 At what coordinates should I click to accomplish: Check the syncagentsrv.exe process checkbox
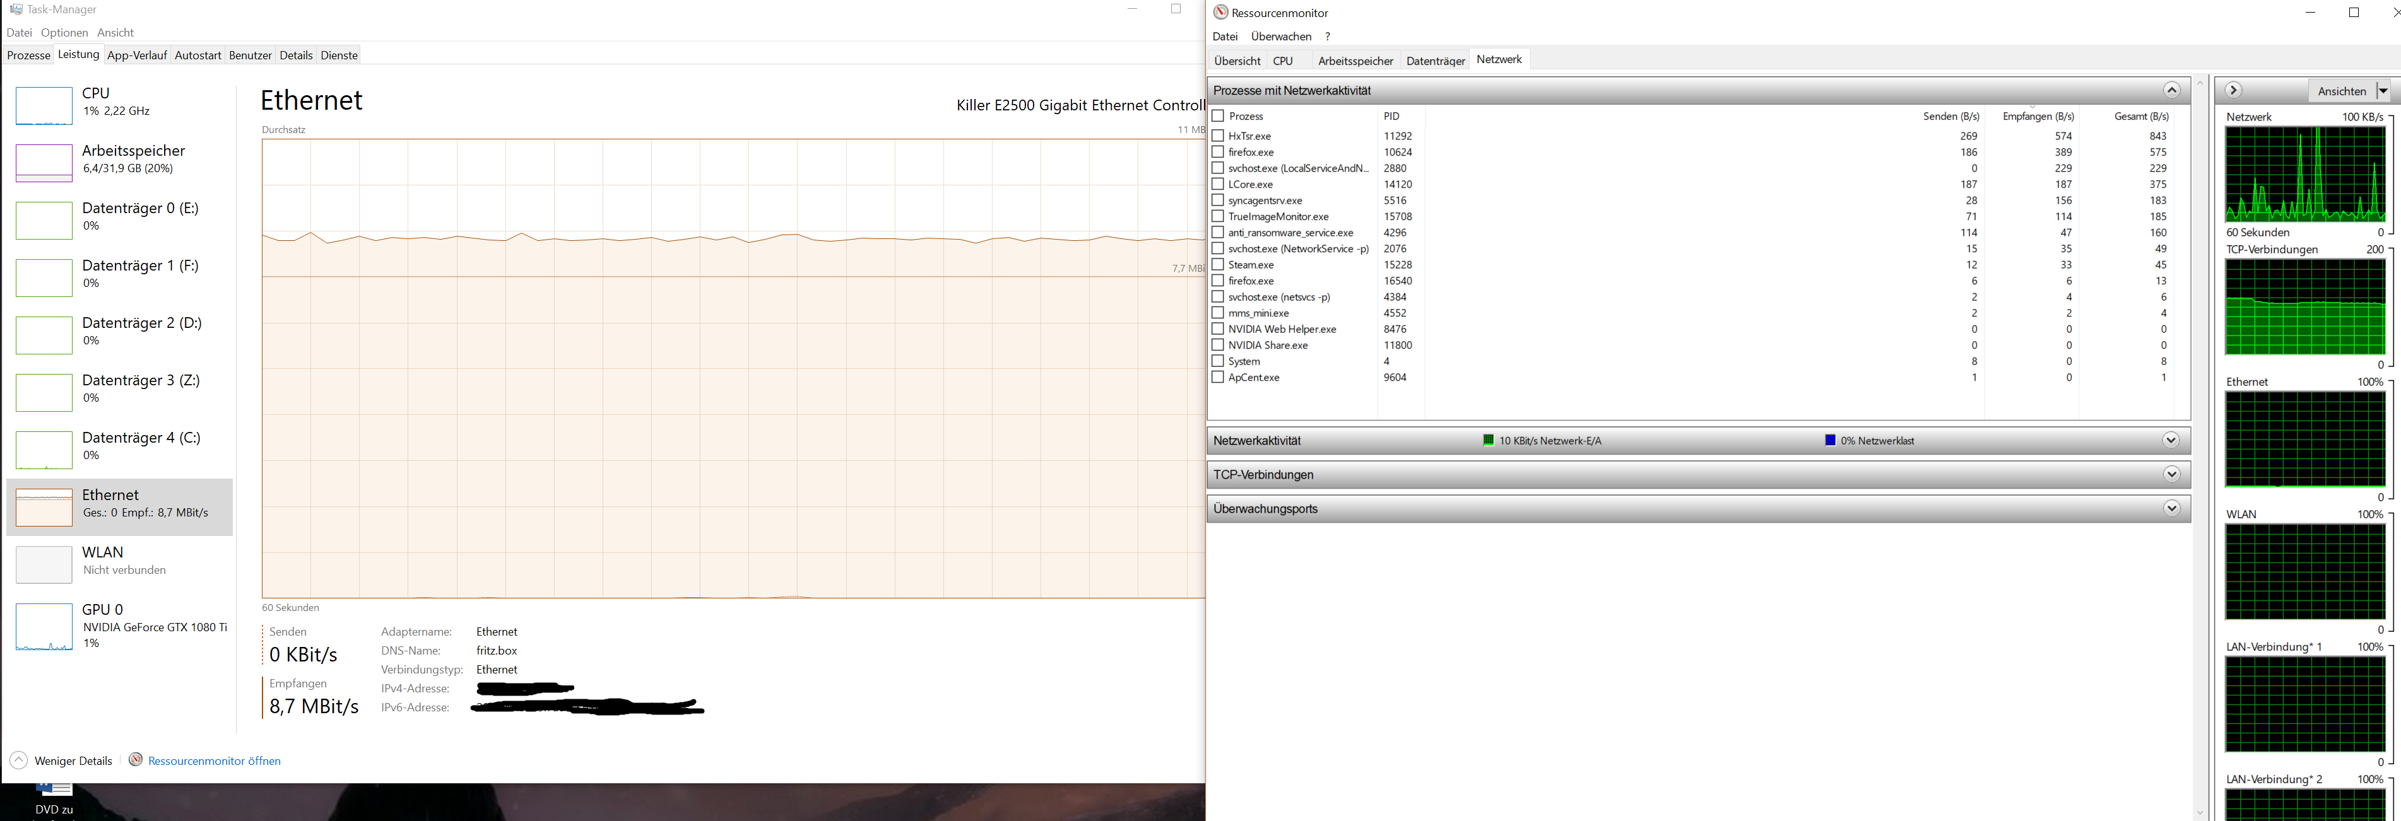click(x=1217, y=199)
